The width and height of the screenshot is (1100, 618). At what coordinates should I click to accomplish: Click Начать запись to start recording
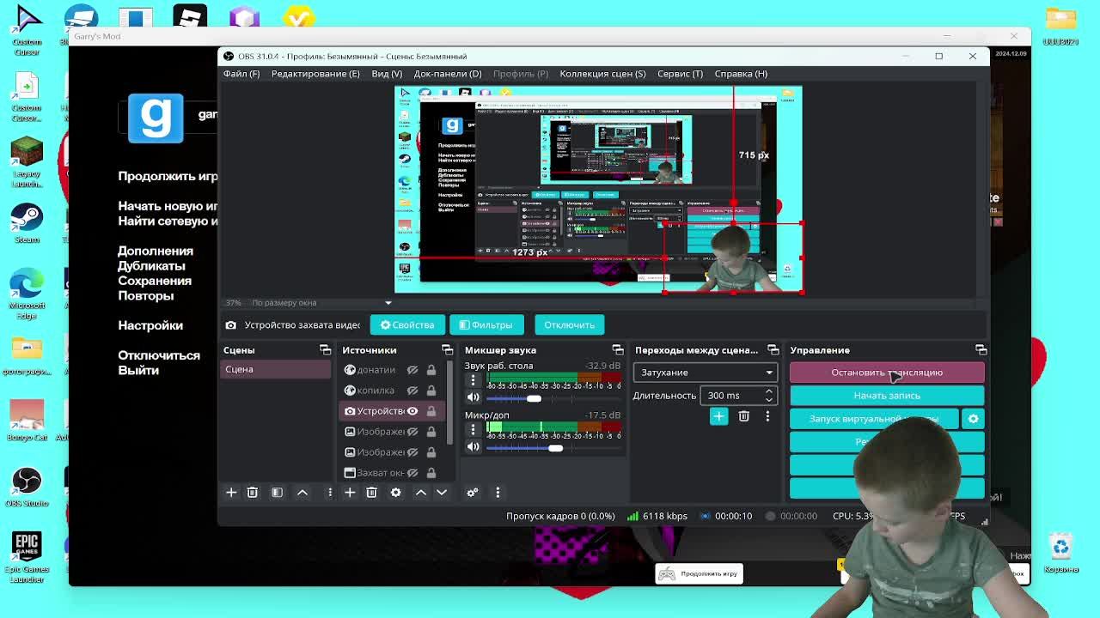pyautogui.click(x=887, y=396)
